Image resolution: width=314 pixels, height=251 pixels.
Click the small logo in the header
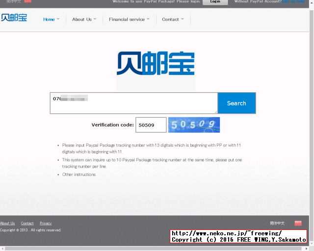[14, 18]
